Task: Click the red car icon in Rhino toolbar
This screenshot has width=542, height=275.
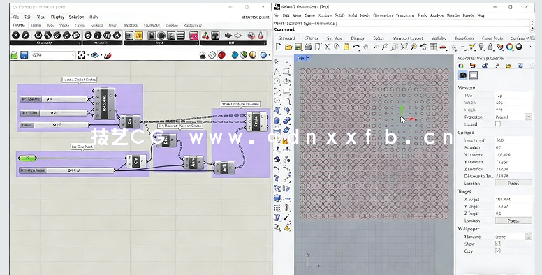Action: coord(443,47)
